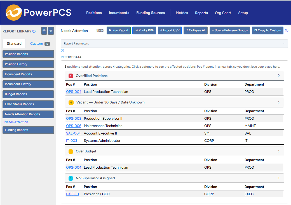Click count badge 4 on Vacant category
Image resolution: width=291 pixels, height=205 pixels.
pyautogui.click(x=71, y=102)
